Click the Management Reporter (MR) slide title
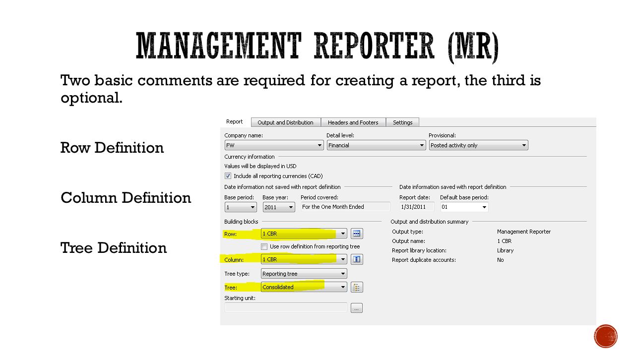This screenshot has width=635, height=357. pos(317,47)
